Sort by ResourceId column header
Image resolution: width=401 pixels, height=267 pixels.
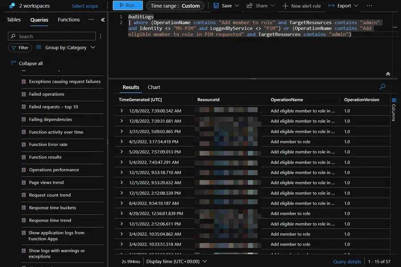(x=209, y=100)
